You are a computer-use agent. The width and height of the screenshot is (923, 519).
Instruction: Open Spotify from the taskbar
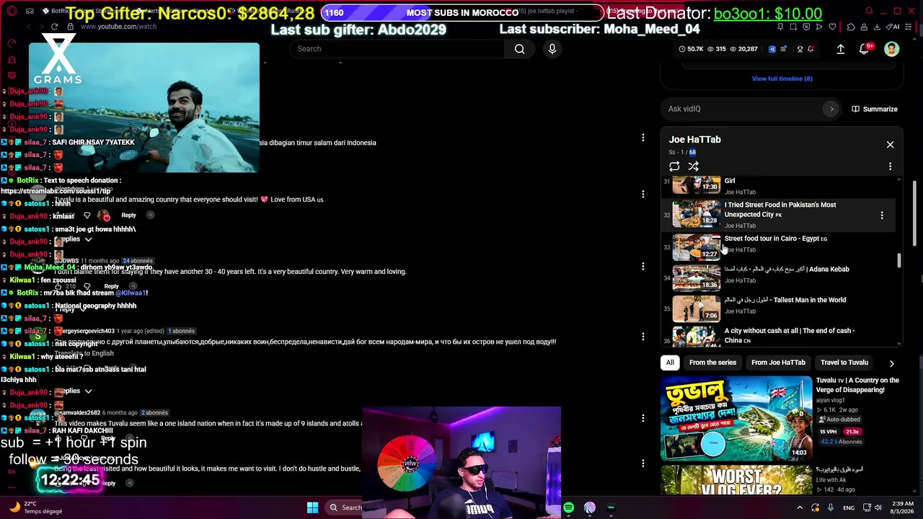(x=569, y=507)
